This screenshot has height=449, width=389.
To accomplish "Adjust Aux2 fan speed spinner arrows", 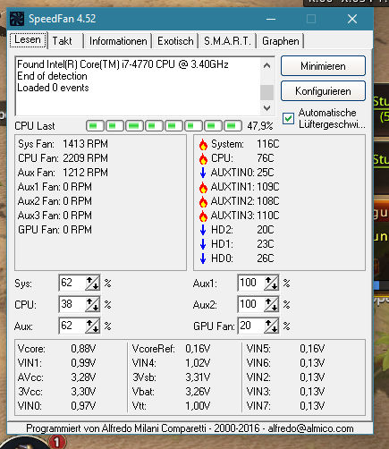I will click(x=271, y=304).
